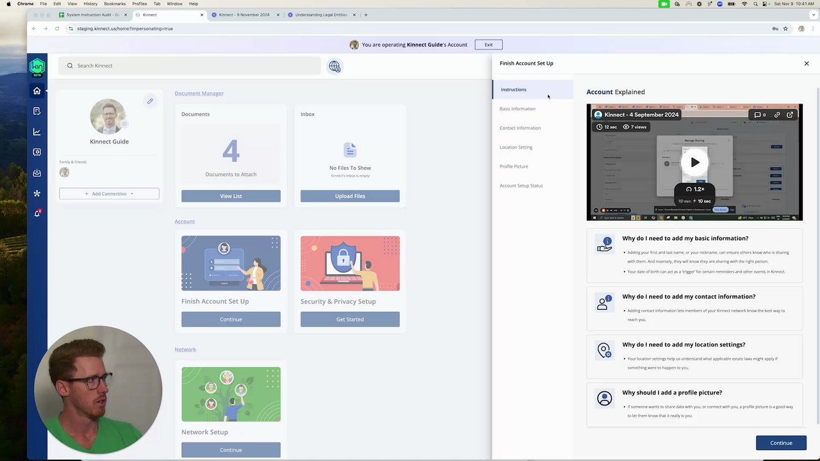The width and height of the screenshot is (820, 461).
Task: Select the Contact Information step
Action: point(520,128)
